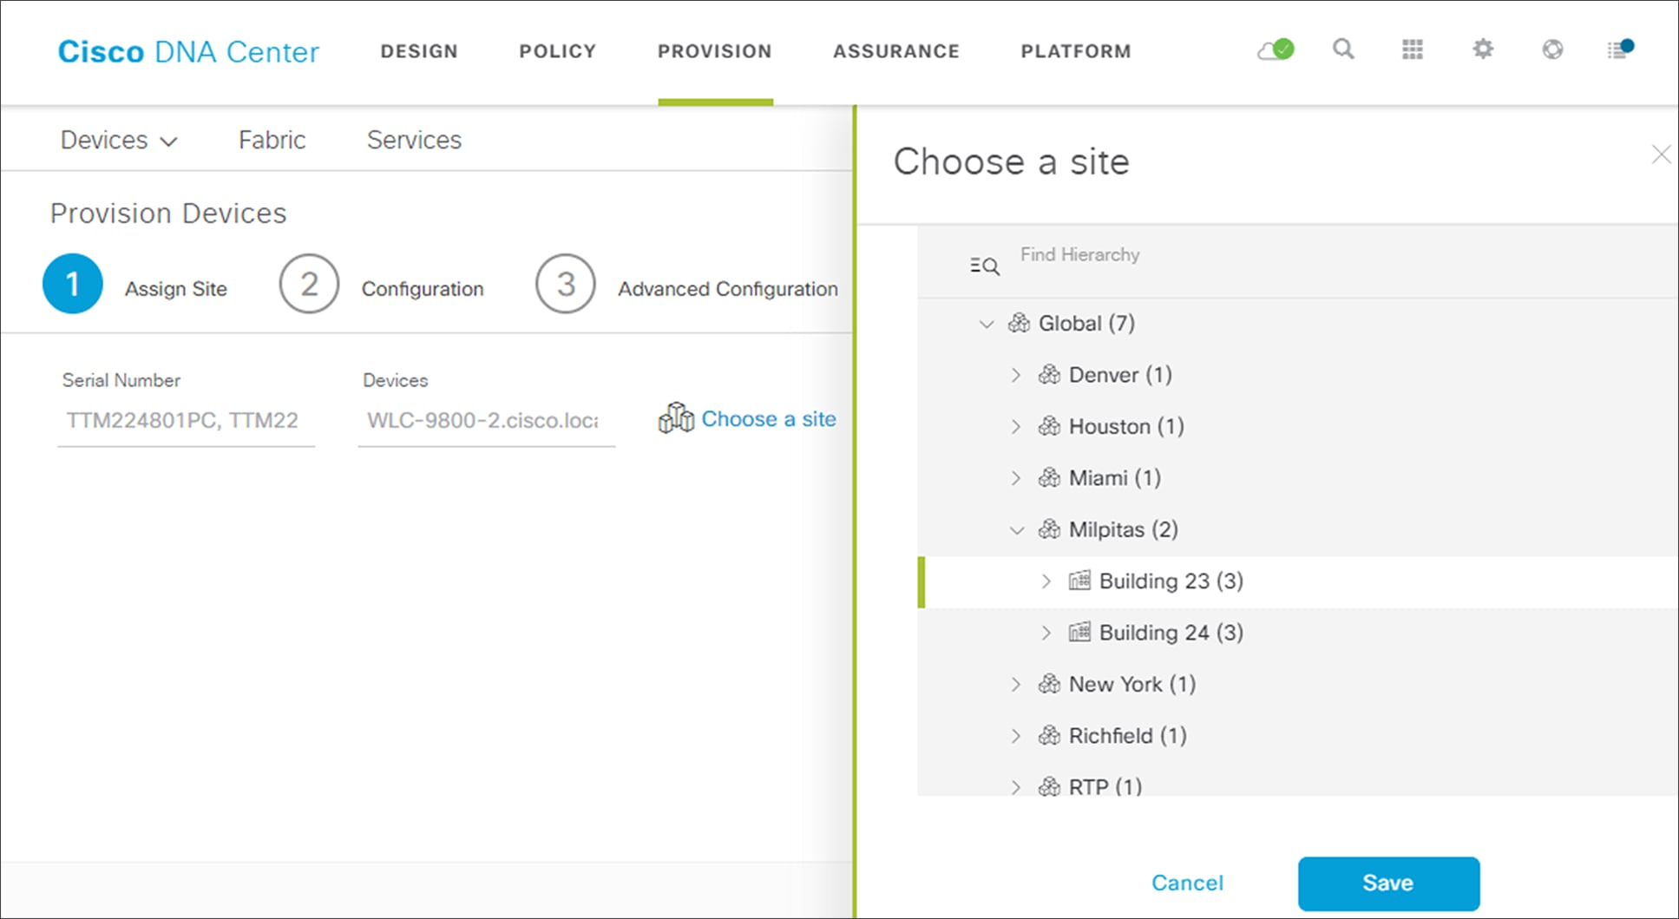This screenshot has height=919, width=1679.
Task: Click the Richfield area icon
Action: [1049, 735]
